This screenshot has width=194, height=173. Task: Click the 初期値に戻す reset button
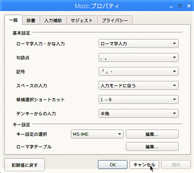tap(25, 165)
